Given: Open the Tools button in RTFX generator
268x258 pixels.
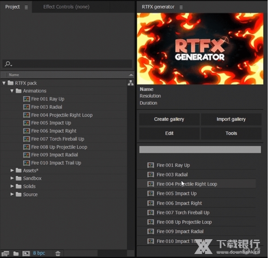Looking at the screenshot, I should point(231,133).
